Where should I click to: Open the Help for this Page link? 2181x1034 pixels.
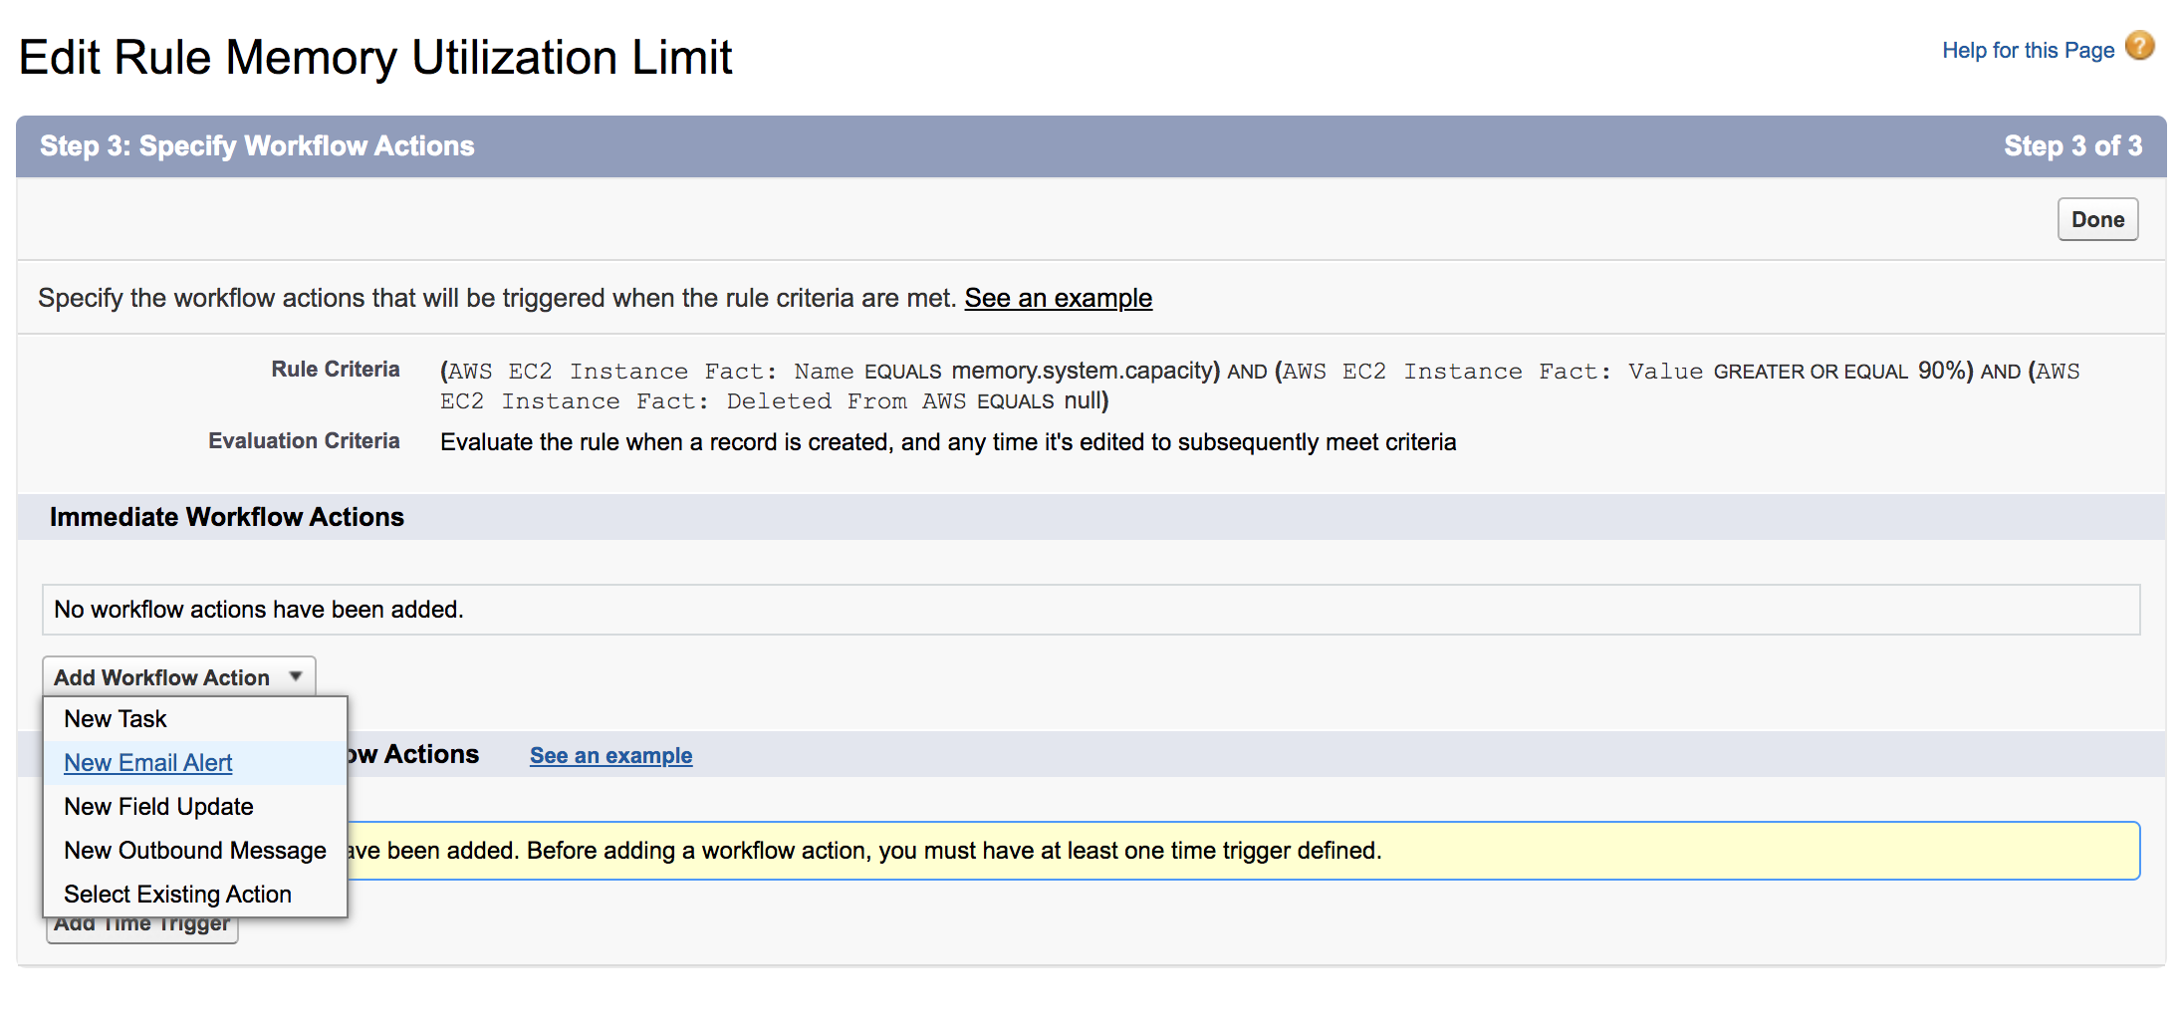point(2027,51)
